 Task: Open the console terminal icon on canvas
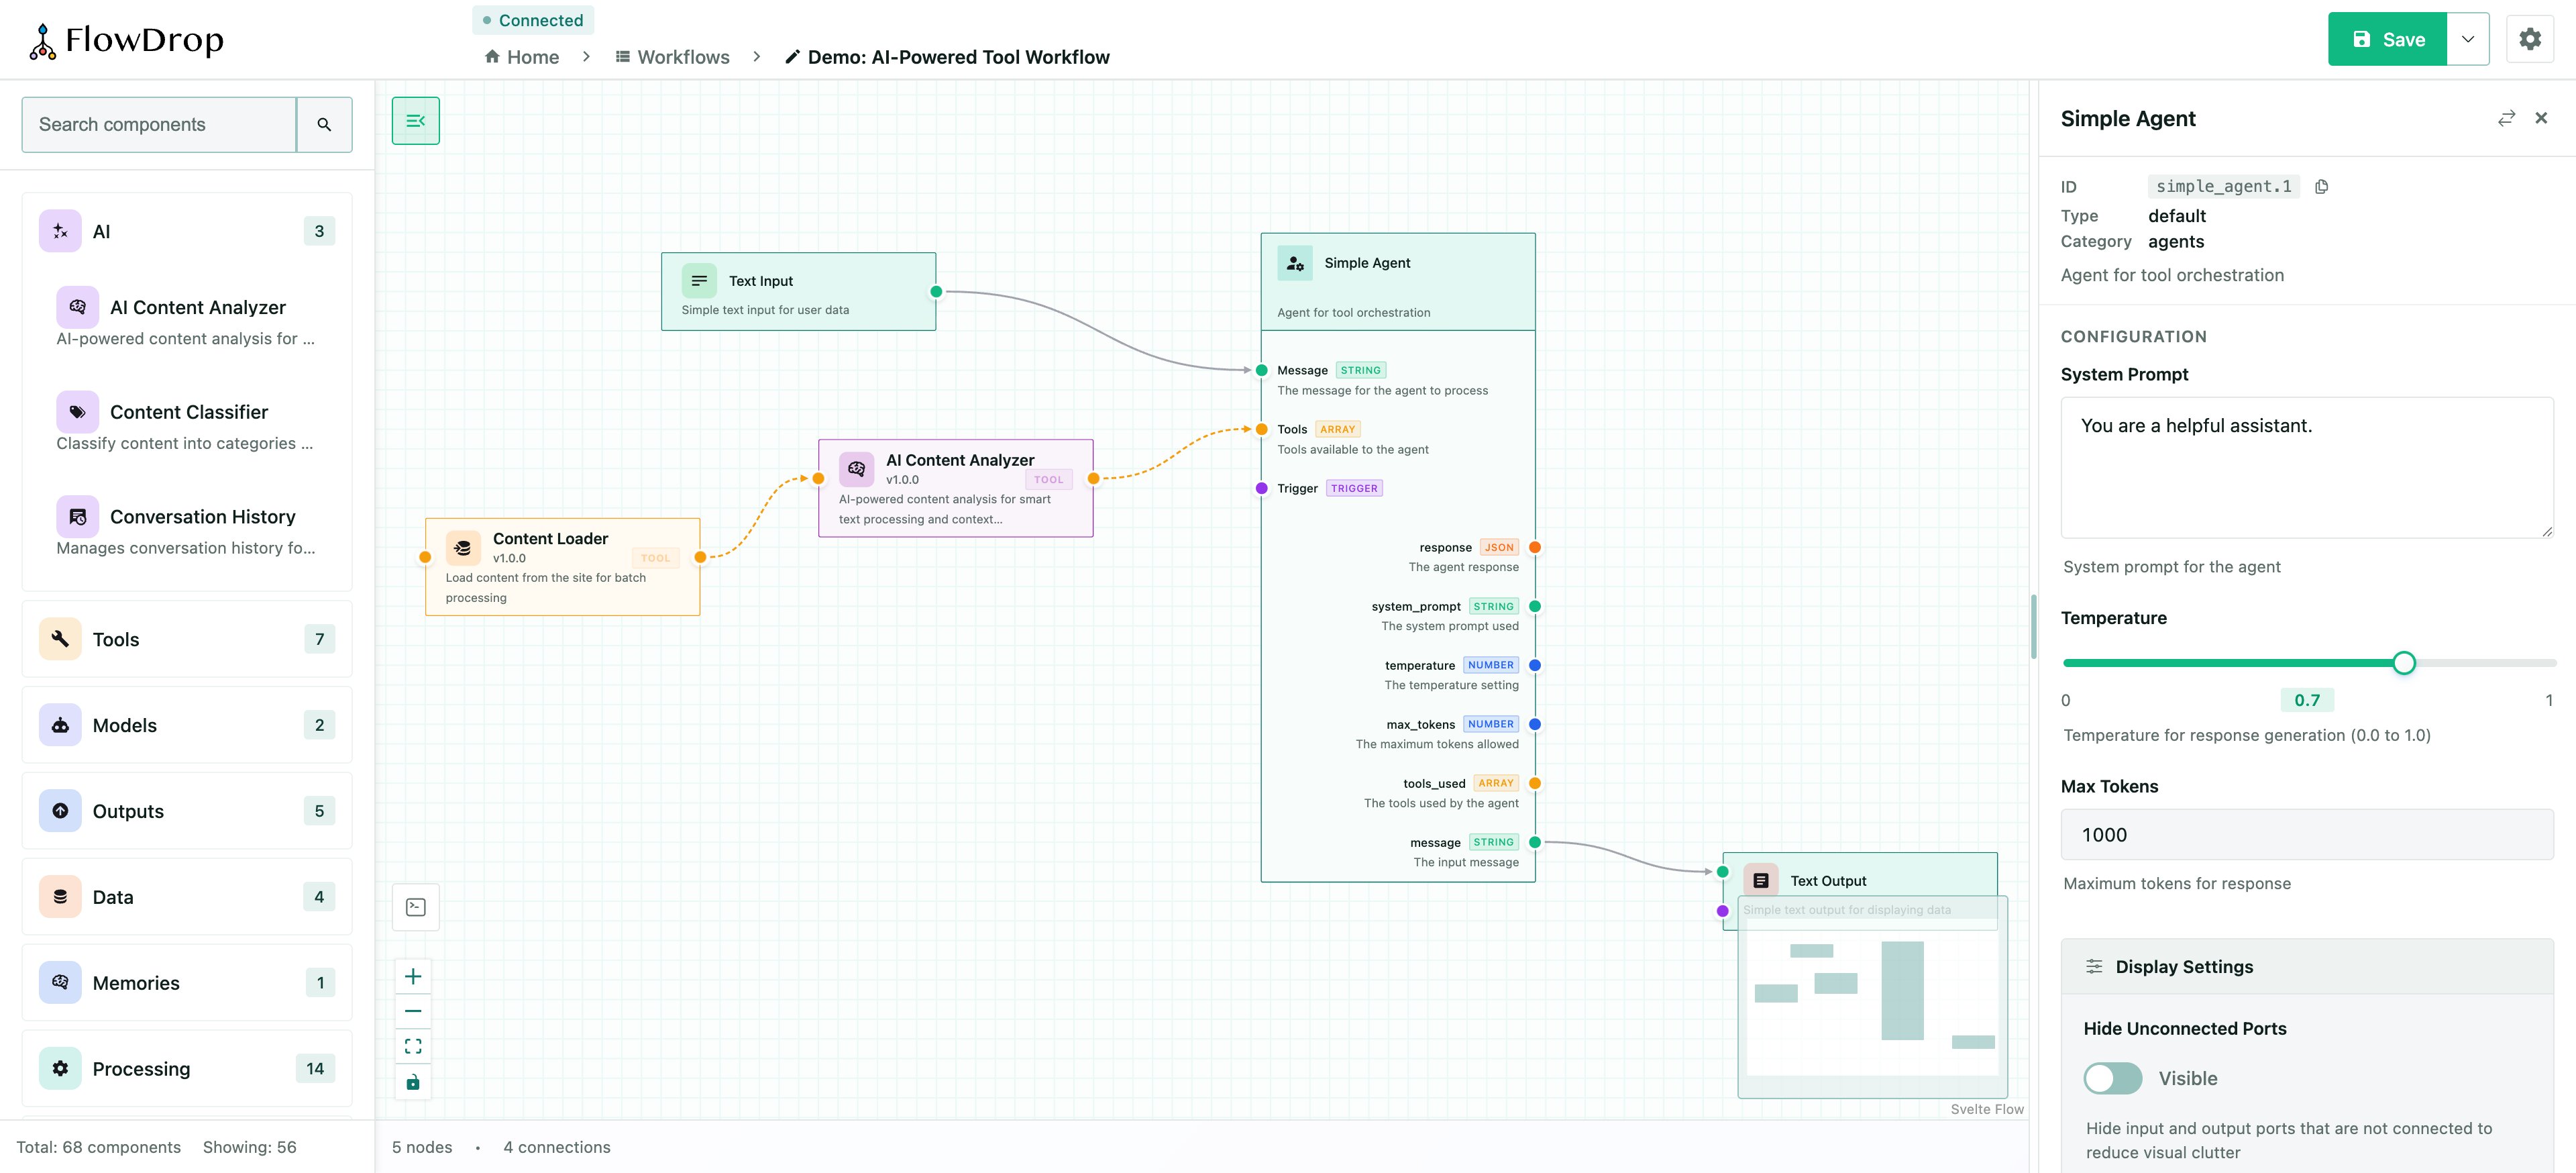(415, 907)
